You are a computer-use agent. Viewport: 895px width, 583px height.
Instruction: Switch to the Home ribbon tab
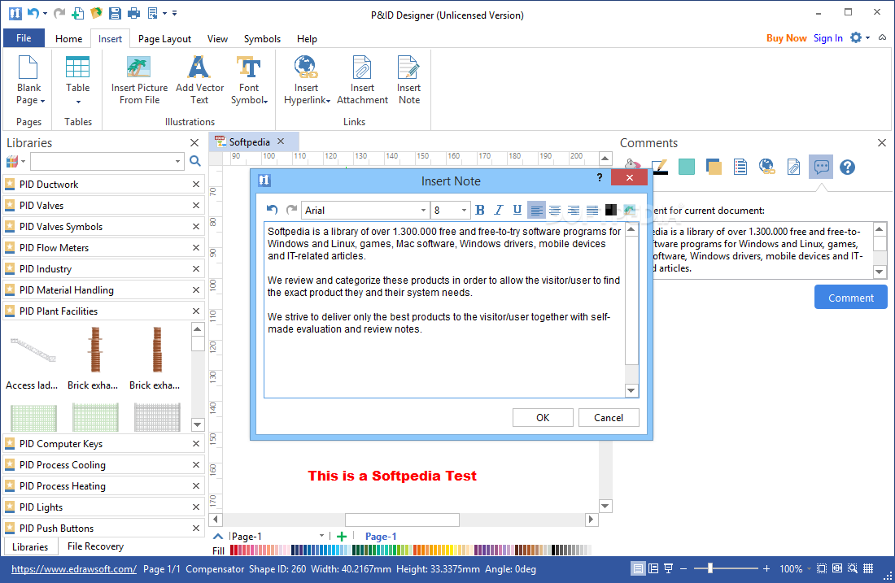coord(68,39)
